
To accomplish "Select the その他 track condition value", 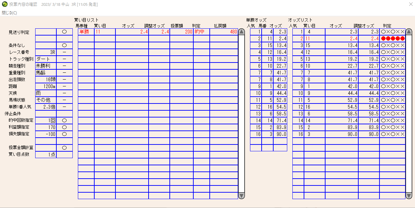I will 46,100.
